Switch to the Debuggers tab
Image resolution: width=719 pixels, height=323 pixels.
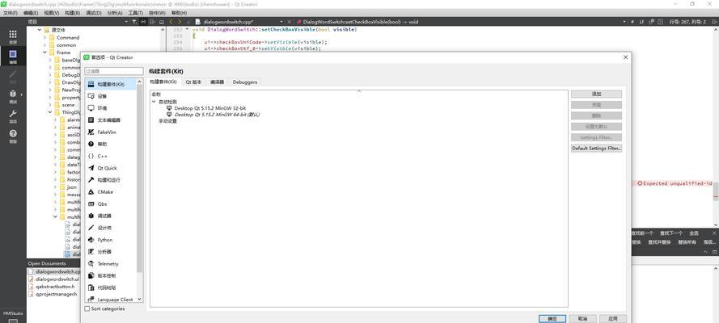[x=245, y=82]
